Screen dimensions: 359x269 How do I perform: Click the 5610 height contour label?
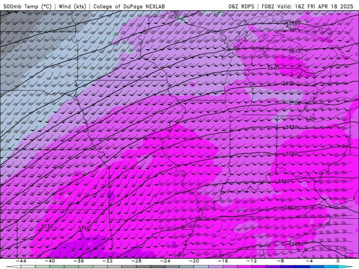pos(294,51)
